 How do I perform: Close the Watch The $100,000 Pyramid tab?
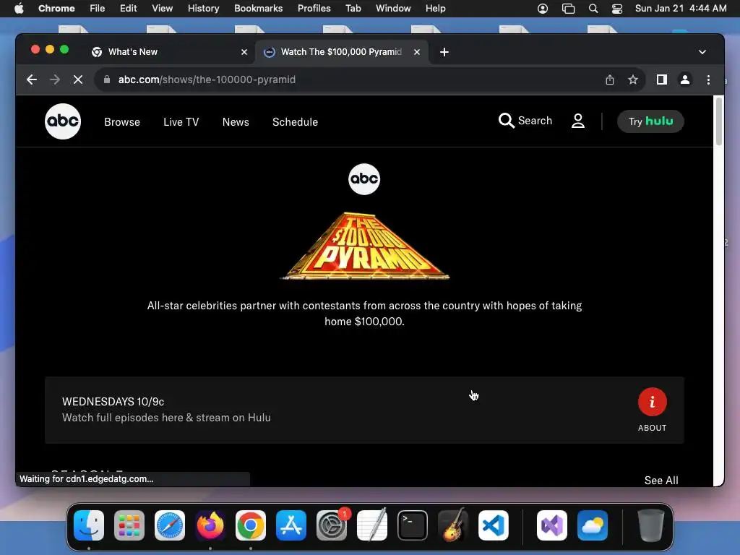click(x=417, y=52)
